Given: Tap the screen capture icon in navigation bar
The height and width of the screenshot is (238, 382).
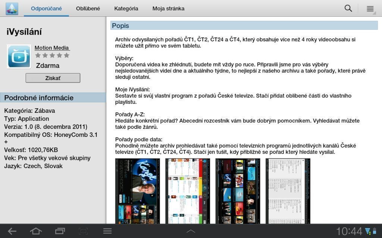Looking at the screenshot, I should tap(83, 231).
